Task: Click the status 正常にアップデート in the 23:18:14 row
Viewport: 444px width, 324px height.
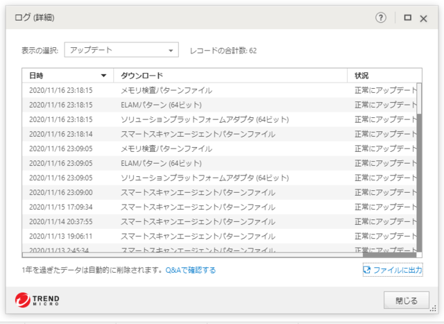Action: click(386, 134)
